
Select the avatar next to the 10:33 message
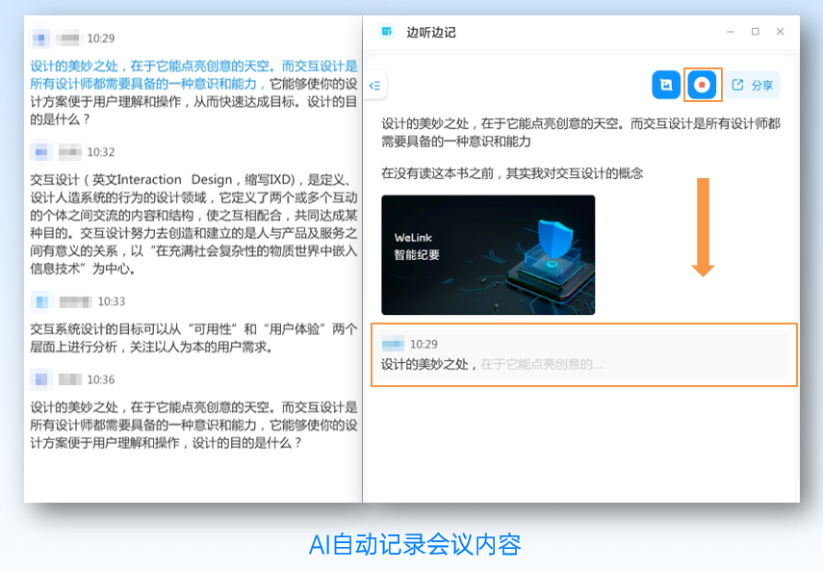click(x=39, y=300)
